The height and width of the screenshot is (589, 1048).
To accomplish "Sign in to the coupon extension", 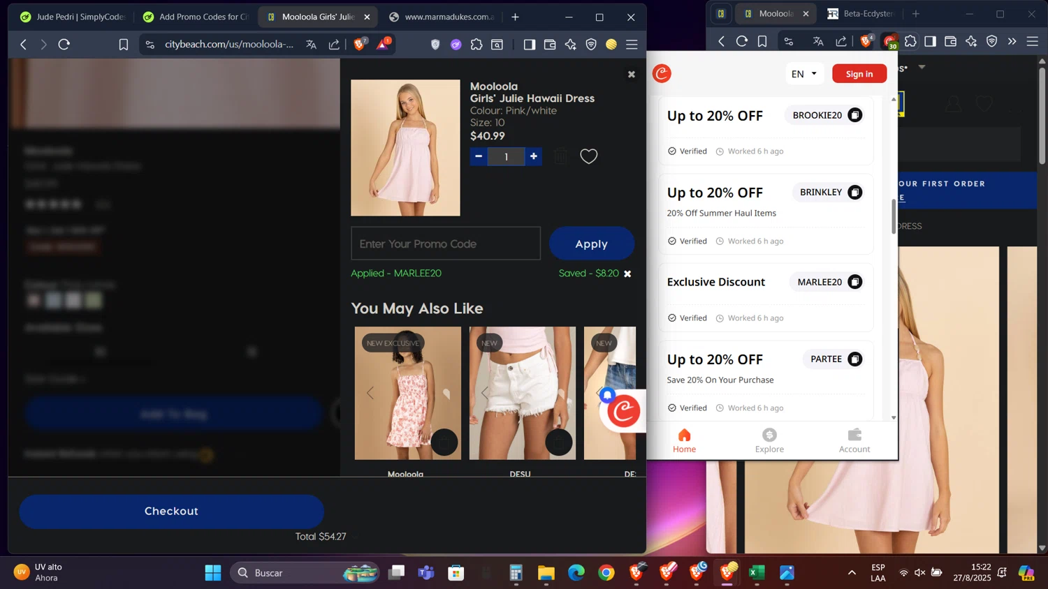I will coord(859,73).
